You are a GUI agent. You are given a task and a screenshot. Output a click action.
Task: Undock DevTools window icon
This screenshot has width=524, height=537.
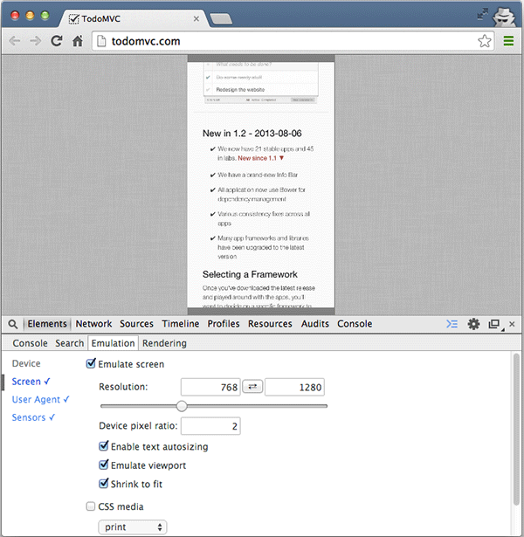click(494, 324)
